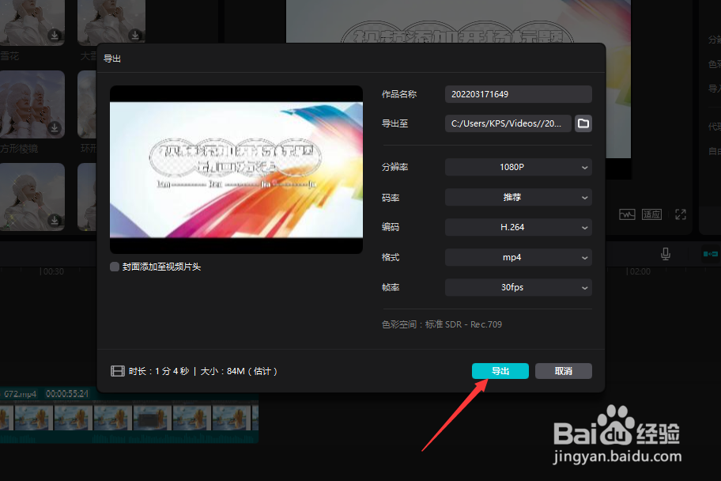Image resolution: width=721 pixels, height=481 pixels.
Task: Select the 方形棱镜 effect thumbnail
Action: (32, 104)
